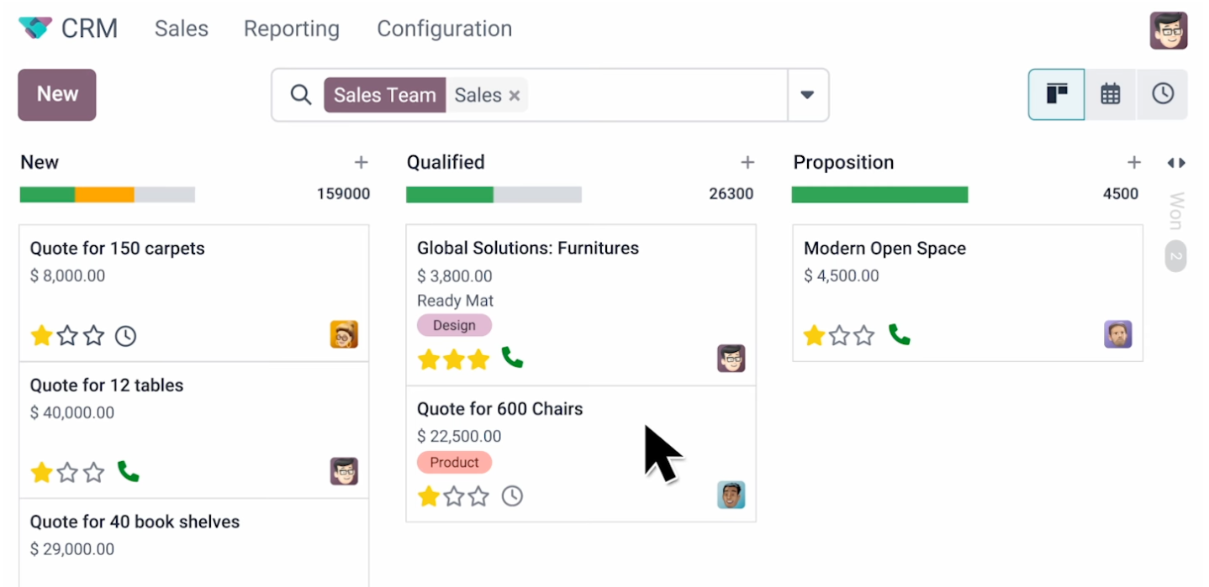Open the search options dropdown arrow
The image size is (1209, 587).
[807, 95]
